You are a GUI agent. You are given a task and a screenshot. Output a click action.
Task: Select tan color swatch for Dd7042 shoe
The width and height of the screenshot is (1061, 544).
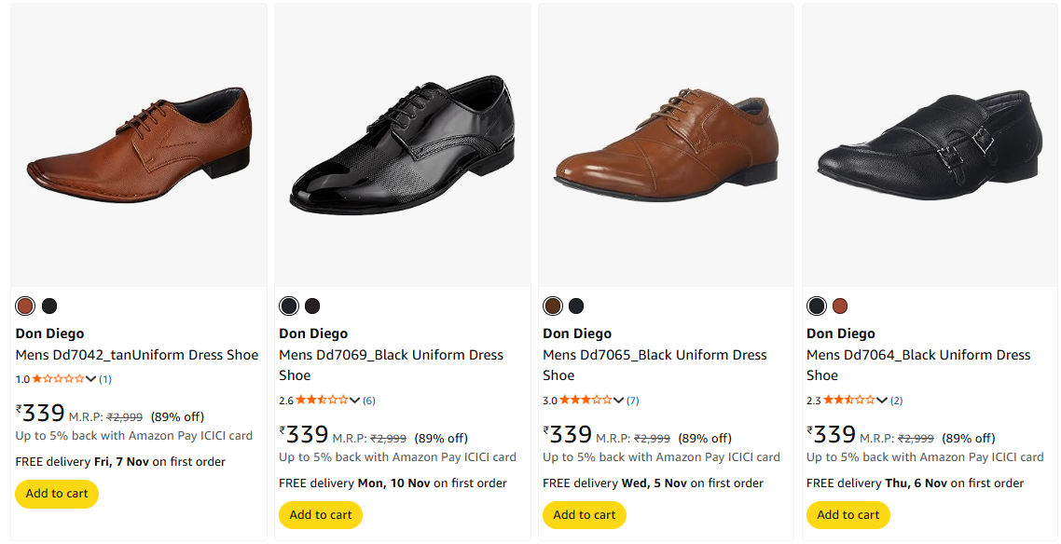coord(25,306)
